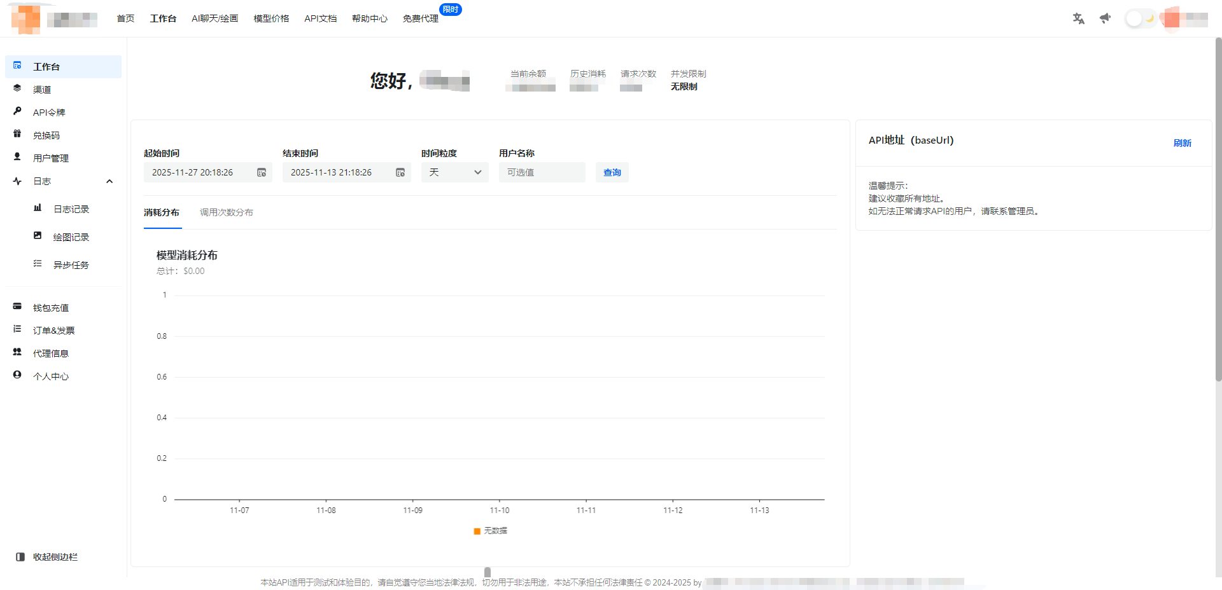Switch to the 调用次数分布 tab
Screen dimensions: 1222x590
(x=226, y=212)
